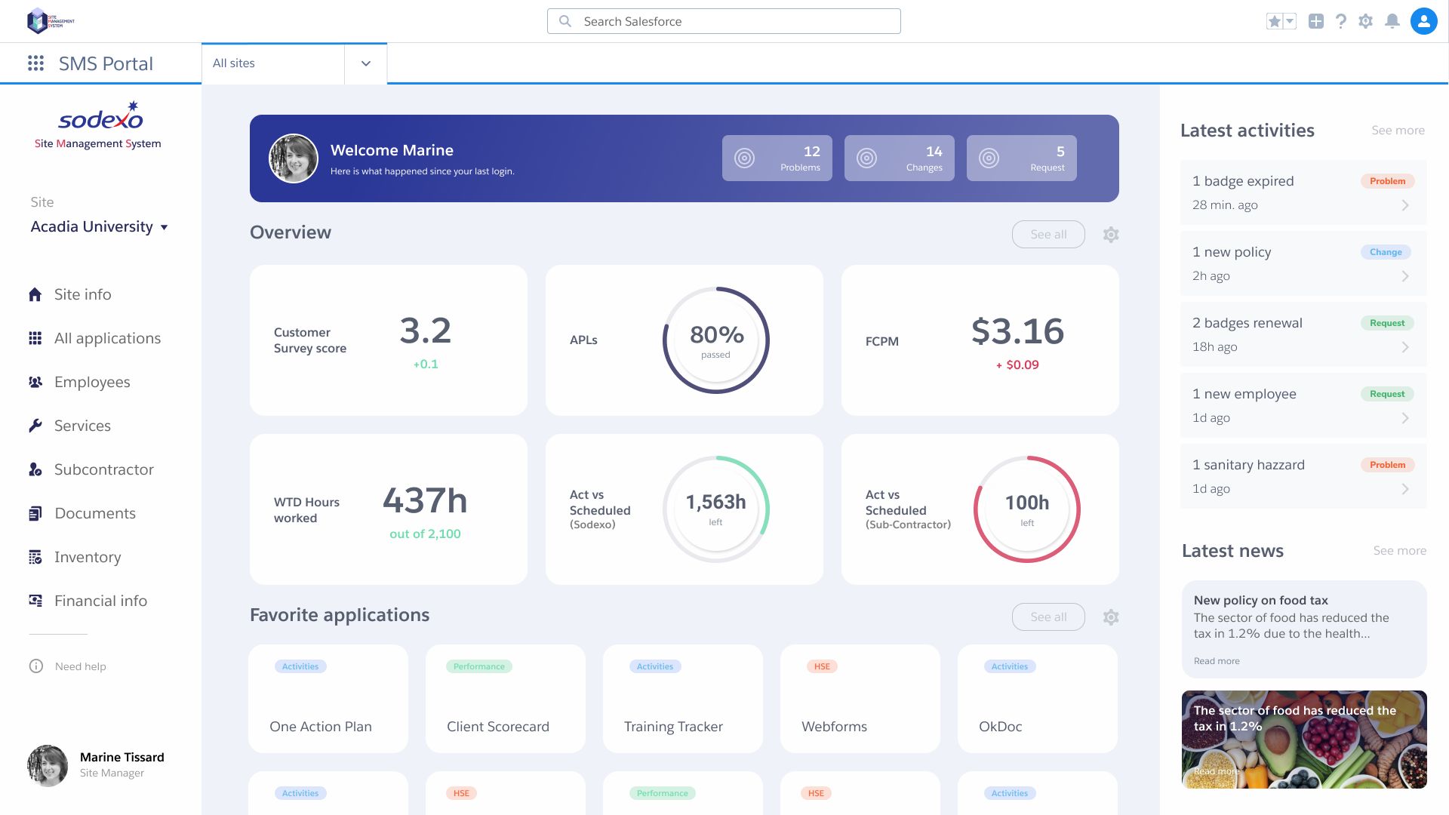Image resolution: width=1449 pixels, height=815 pixels.
Task: Go to Site info in sidebar
Action: coord(83,294)
